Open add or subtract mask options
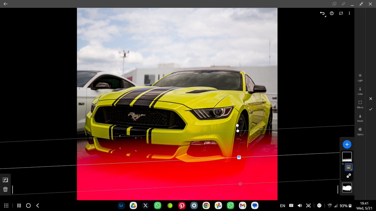376x211 pixels. [348, 176]
